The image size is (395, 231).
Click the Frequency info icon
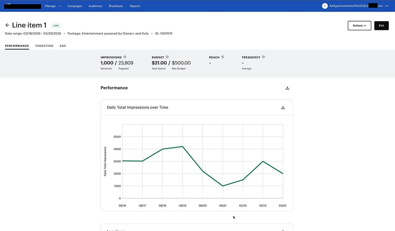pyautogui.click(x=263, y=57)
